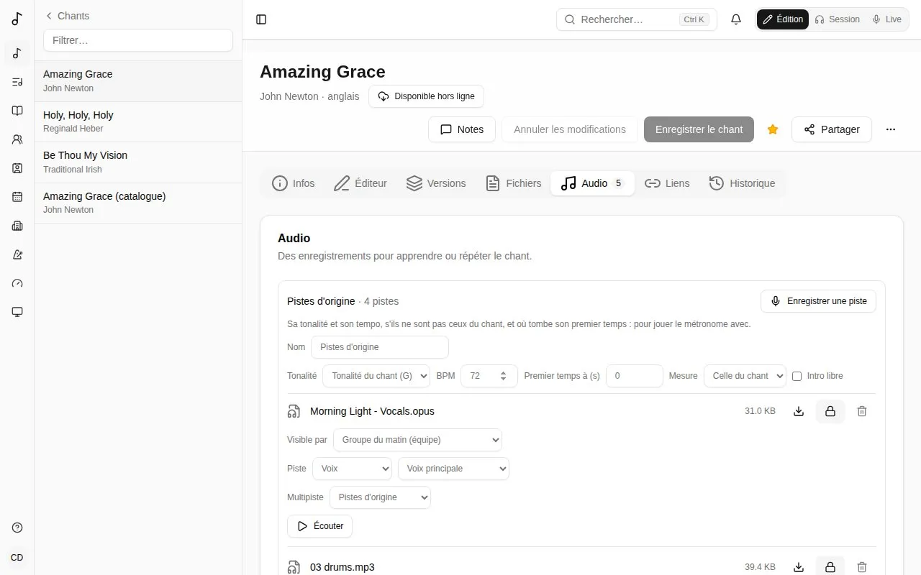The width and height of the screenshot is (921, 575).
Task: Toggle the favorite star for Amazing Grace
Action: click(773, 129)
